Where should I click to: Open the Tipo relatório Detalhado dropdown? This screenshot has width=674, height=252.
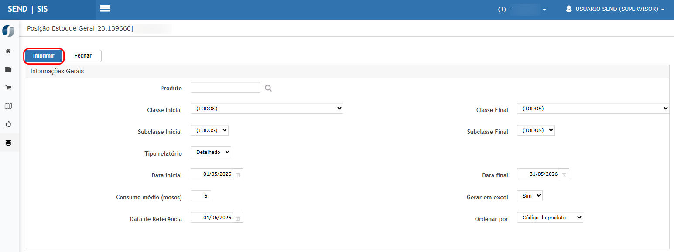211,152
